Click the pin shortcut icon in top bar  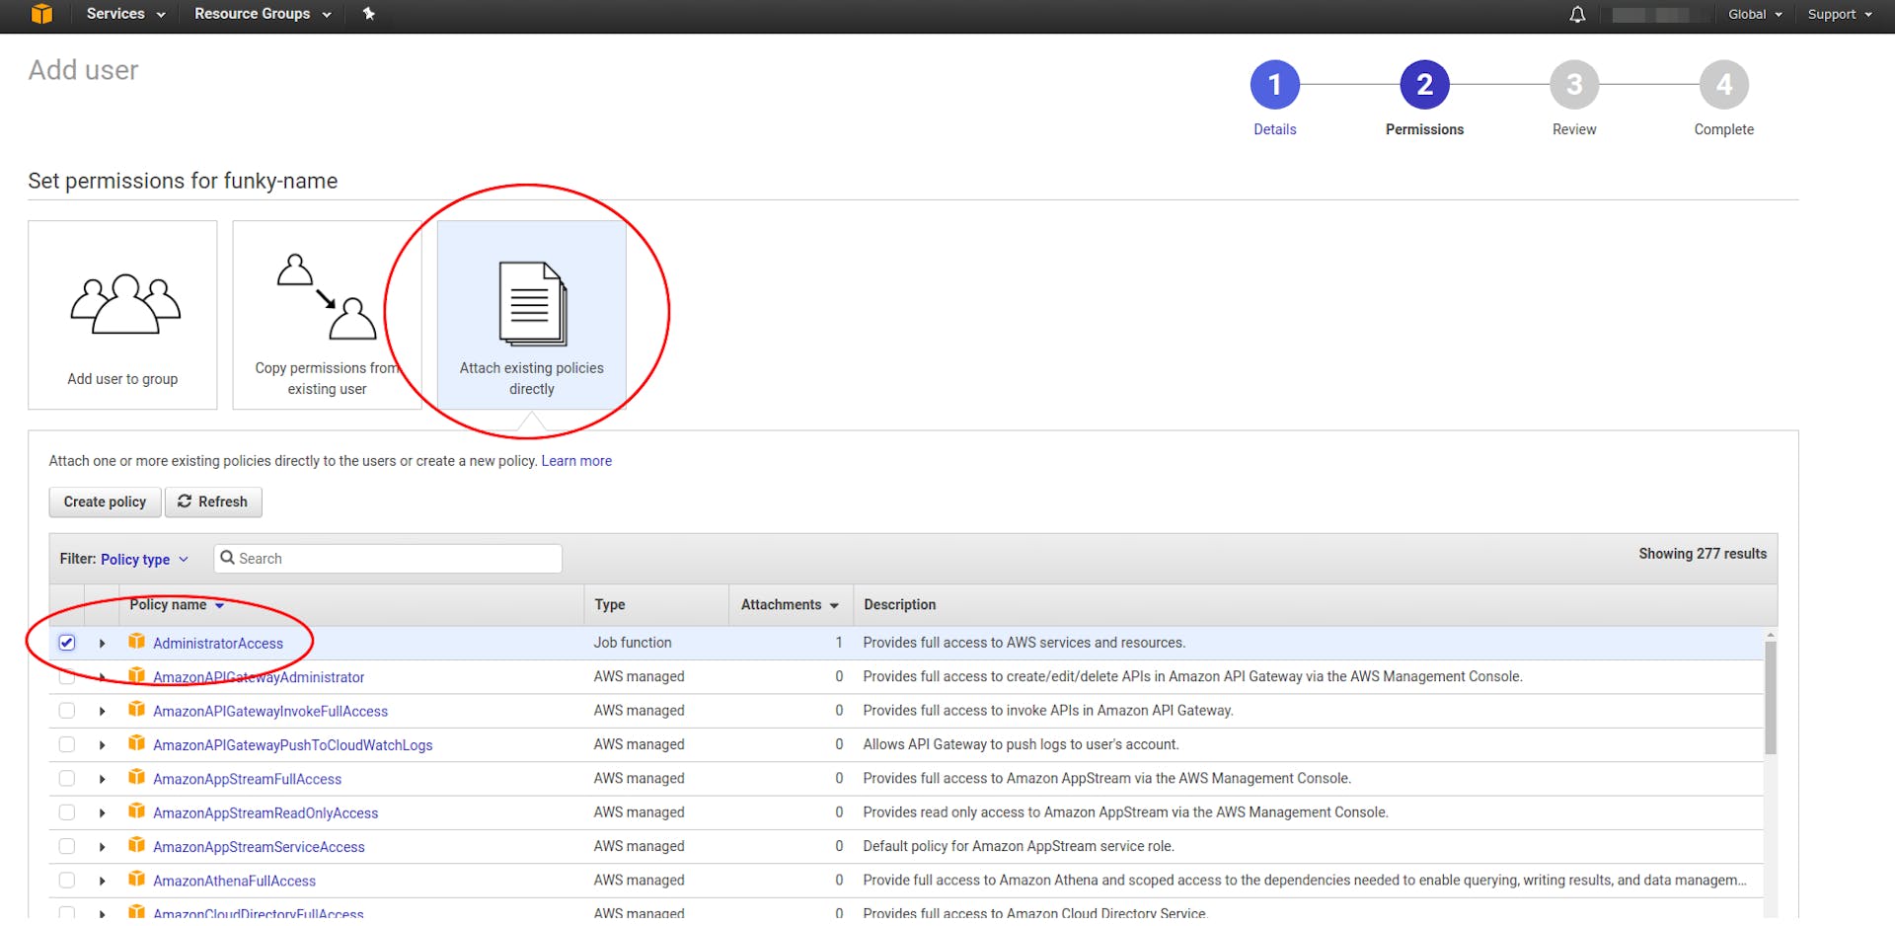coord(369,14)
